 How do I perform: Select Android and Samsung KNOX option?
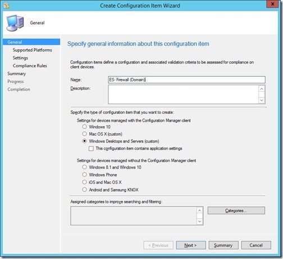tap(84, 189)
